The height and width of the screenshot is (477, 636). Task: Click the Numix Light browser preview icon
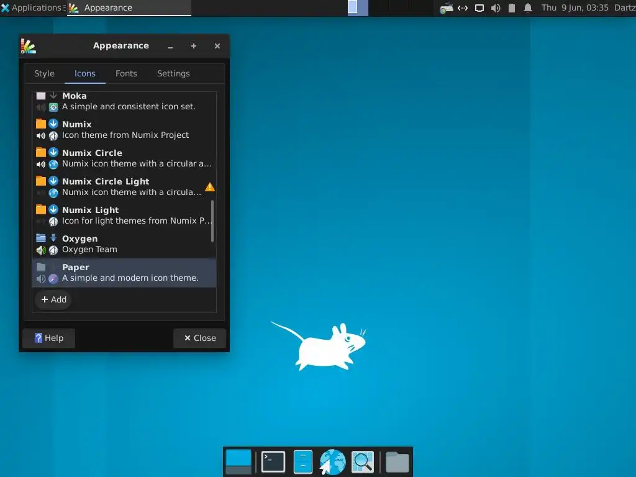coord(53,222)
